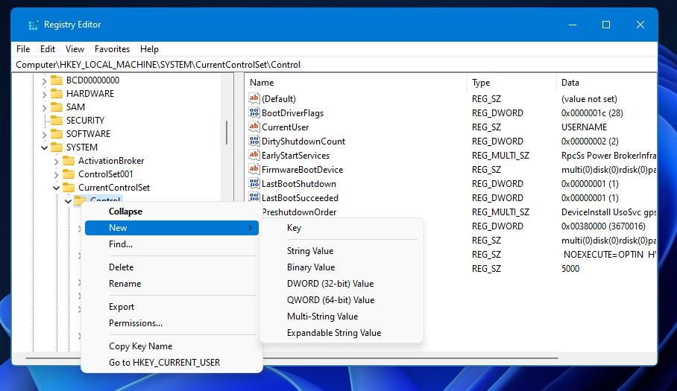Create a new QWORD (64-bit) Value
The height and width of the screenshot is (391, 677).
(341, 300)
